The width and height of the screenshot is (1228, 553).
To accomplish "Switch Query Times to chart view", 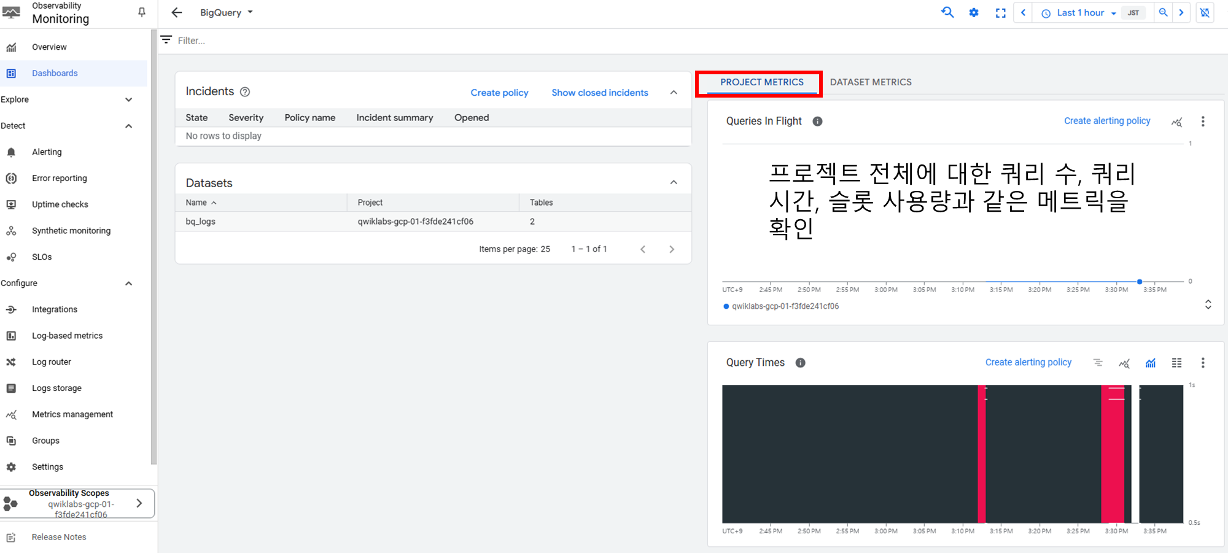I will [1151, 363].
